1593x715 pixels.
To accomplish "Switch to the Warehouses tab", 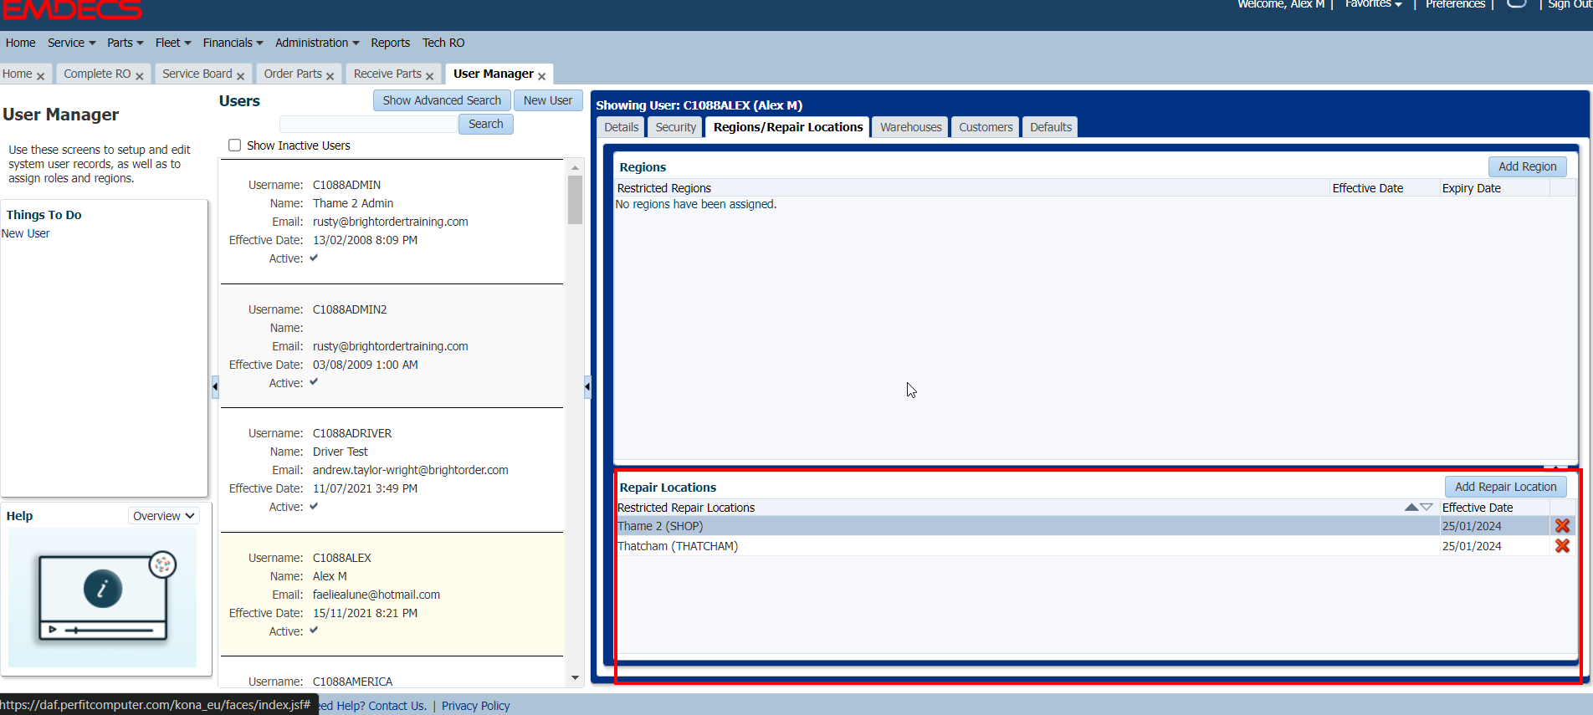I will click(x=910, y=127).
